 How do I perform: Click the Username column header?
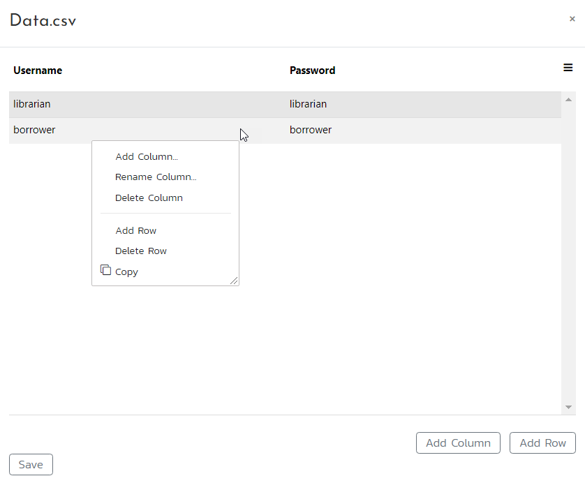[38, 70]
